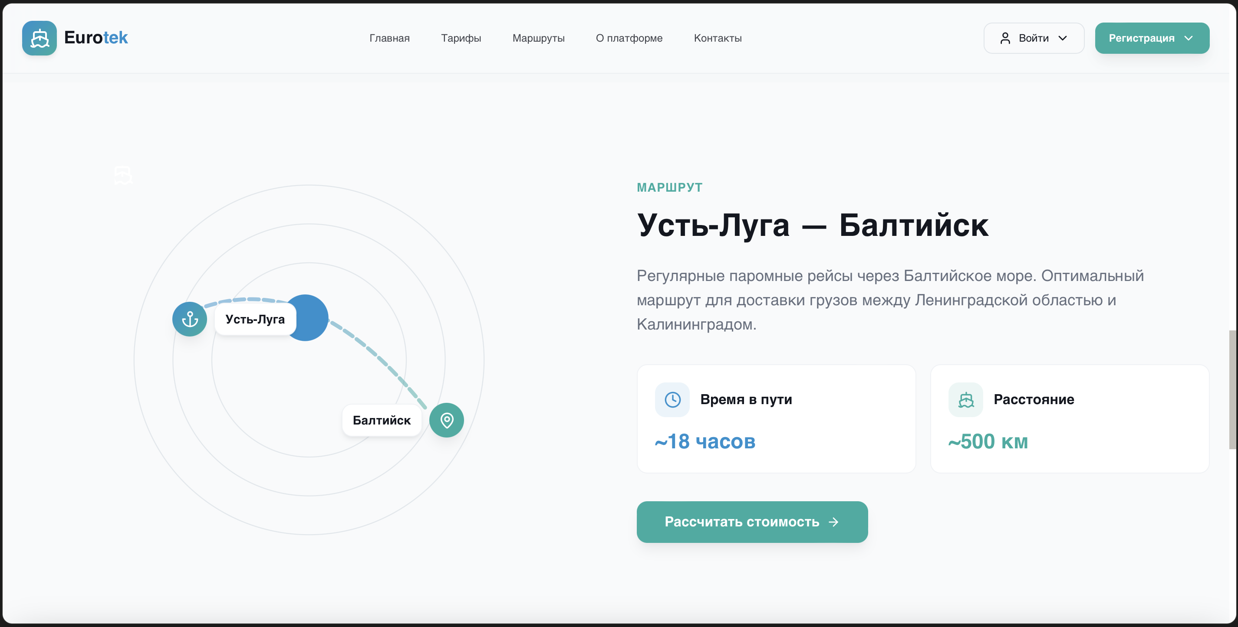Click the clock icon in Время в пути card
This screenshot has width=1238, height=627.
click(x=672, y=399)
